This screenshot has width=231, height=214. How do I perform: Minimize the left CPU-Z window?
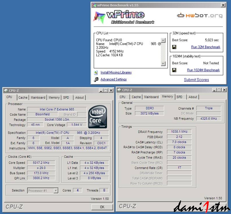pos(101,91)
